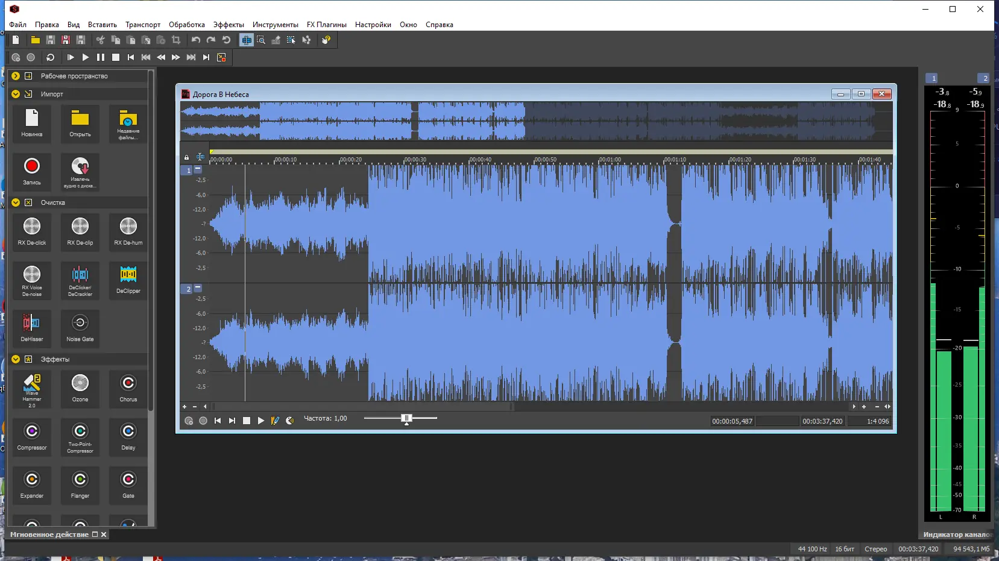Minimize channel 1 track height
This screenshot has height=561, width=999.
coord(198,169)
